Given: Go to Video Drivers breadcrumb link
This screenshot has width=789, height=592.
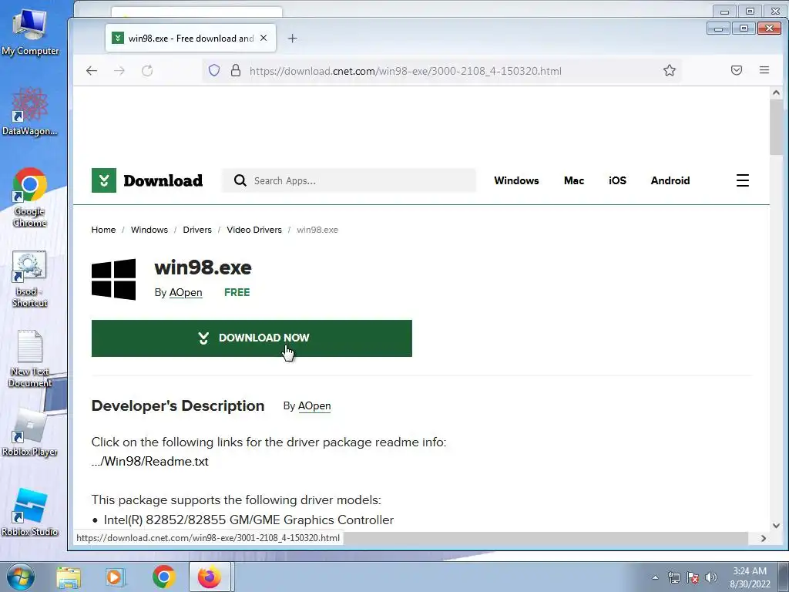Looking at the screenshot, I should point(254,230).
